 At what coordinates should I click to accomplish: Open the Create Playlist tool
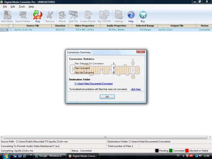coord(88,16)
